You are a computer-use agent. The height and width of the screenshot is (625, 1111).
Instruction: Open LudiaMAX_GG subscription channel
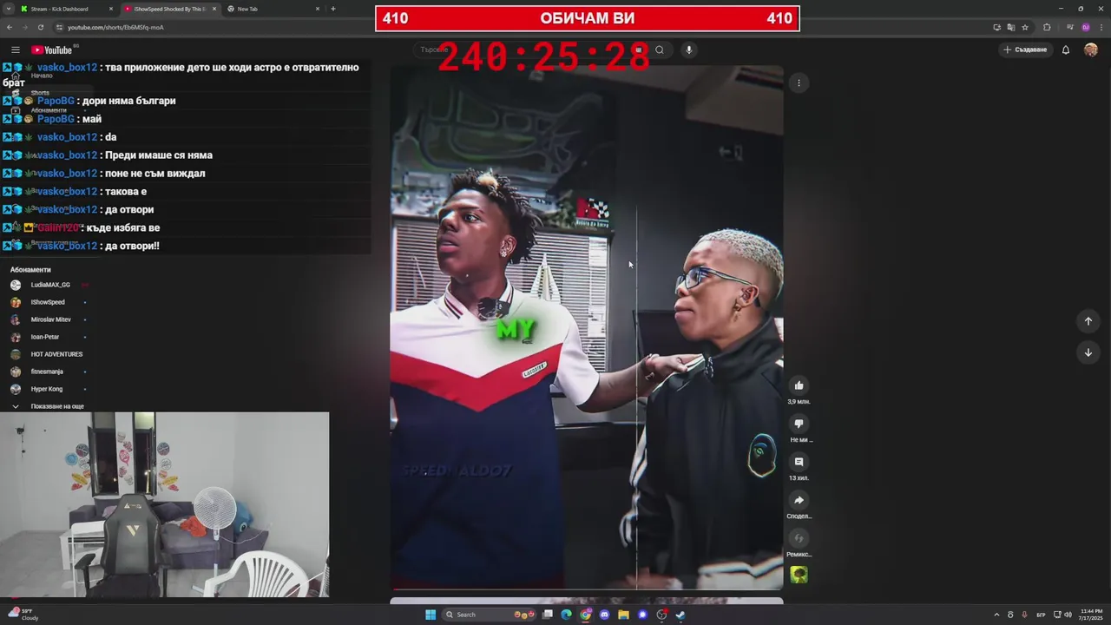(x=50, y=285)
